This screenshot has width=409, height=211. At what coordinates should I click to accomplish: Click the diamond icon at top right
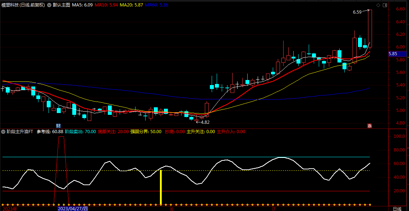tap(378, 5)
